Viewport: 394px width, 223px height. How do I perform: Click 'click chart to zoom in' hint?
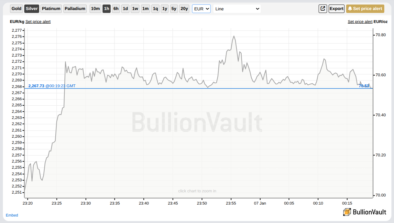[x=197, y=191]
